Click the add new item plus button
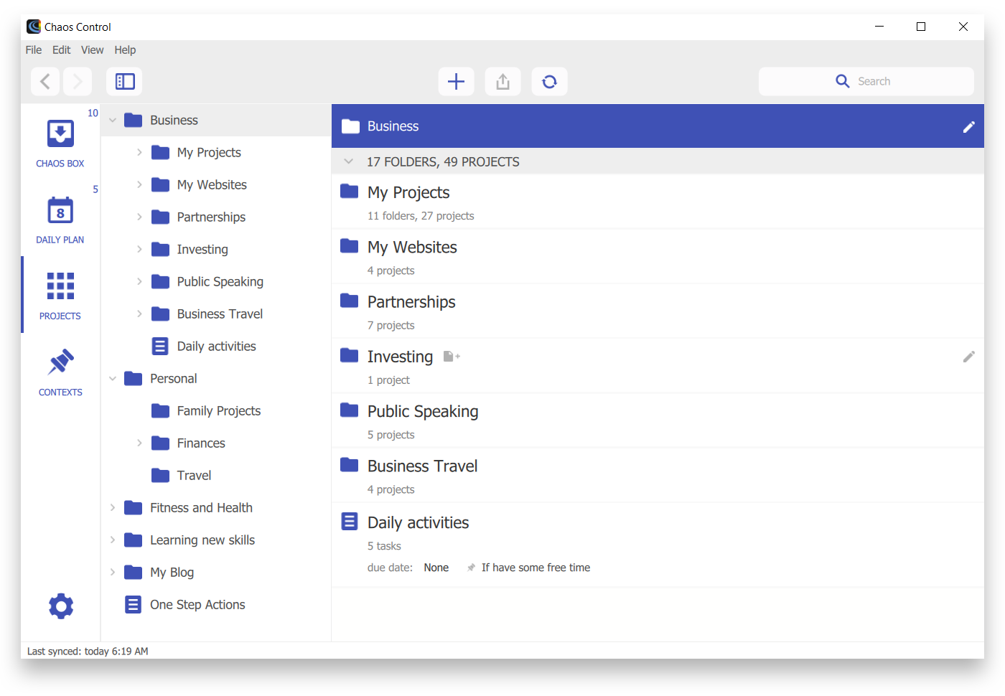 pyautogui.click(x=456, y=82)
